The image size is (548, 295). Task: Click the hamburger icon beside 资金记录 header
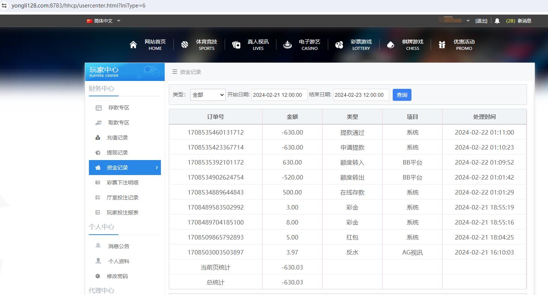(174, 72)
